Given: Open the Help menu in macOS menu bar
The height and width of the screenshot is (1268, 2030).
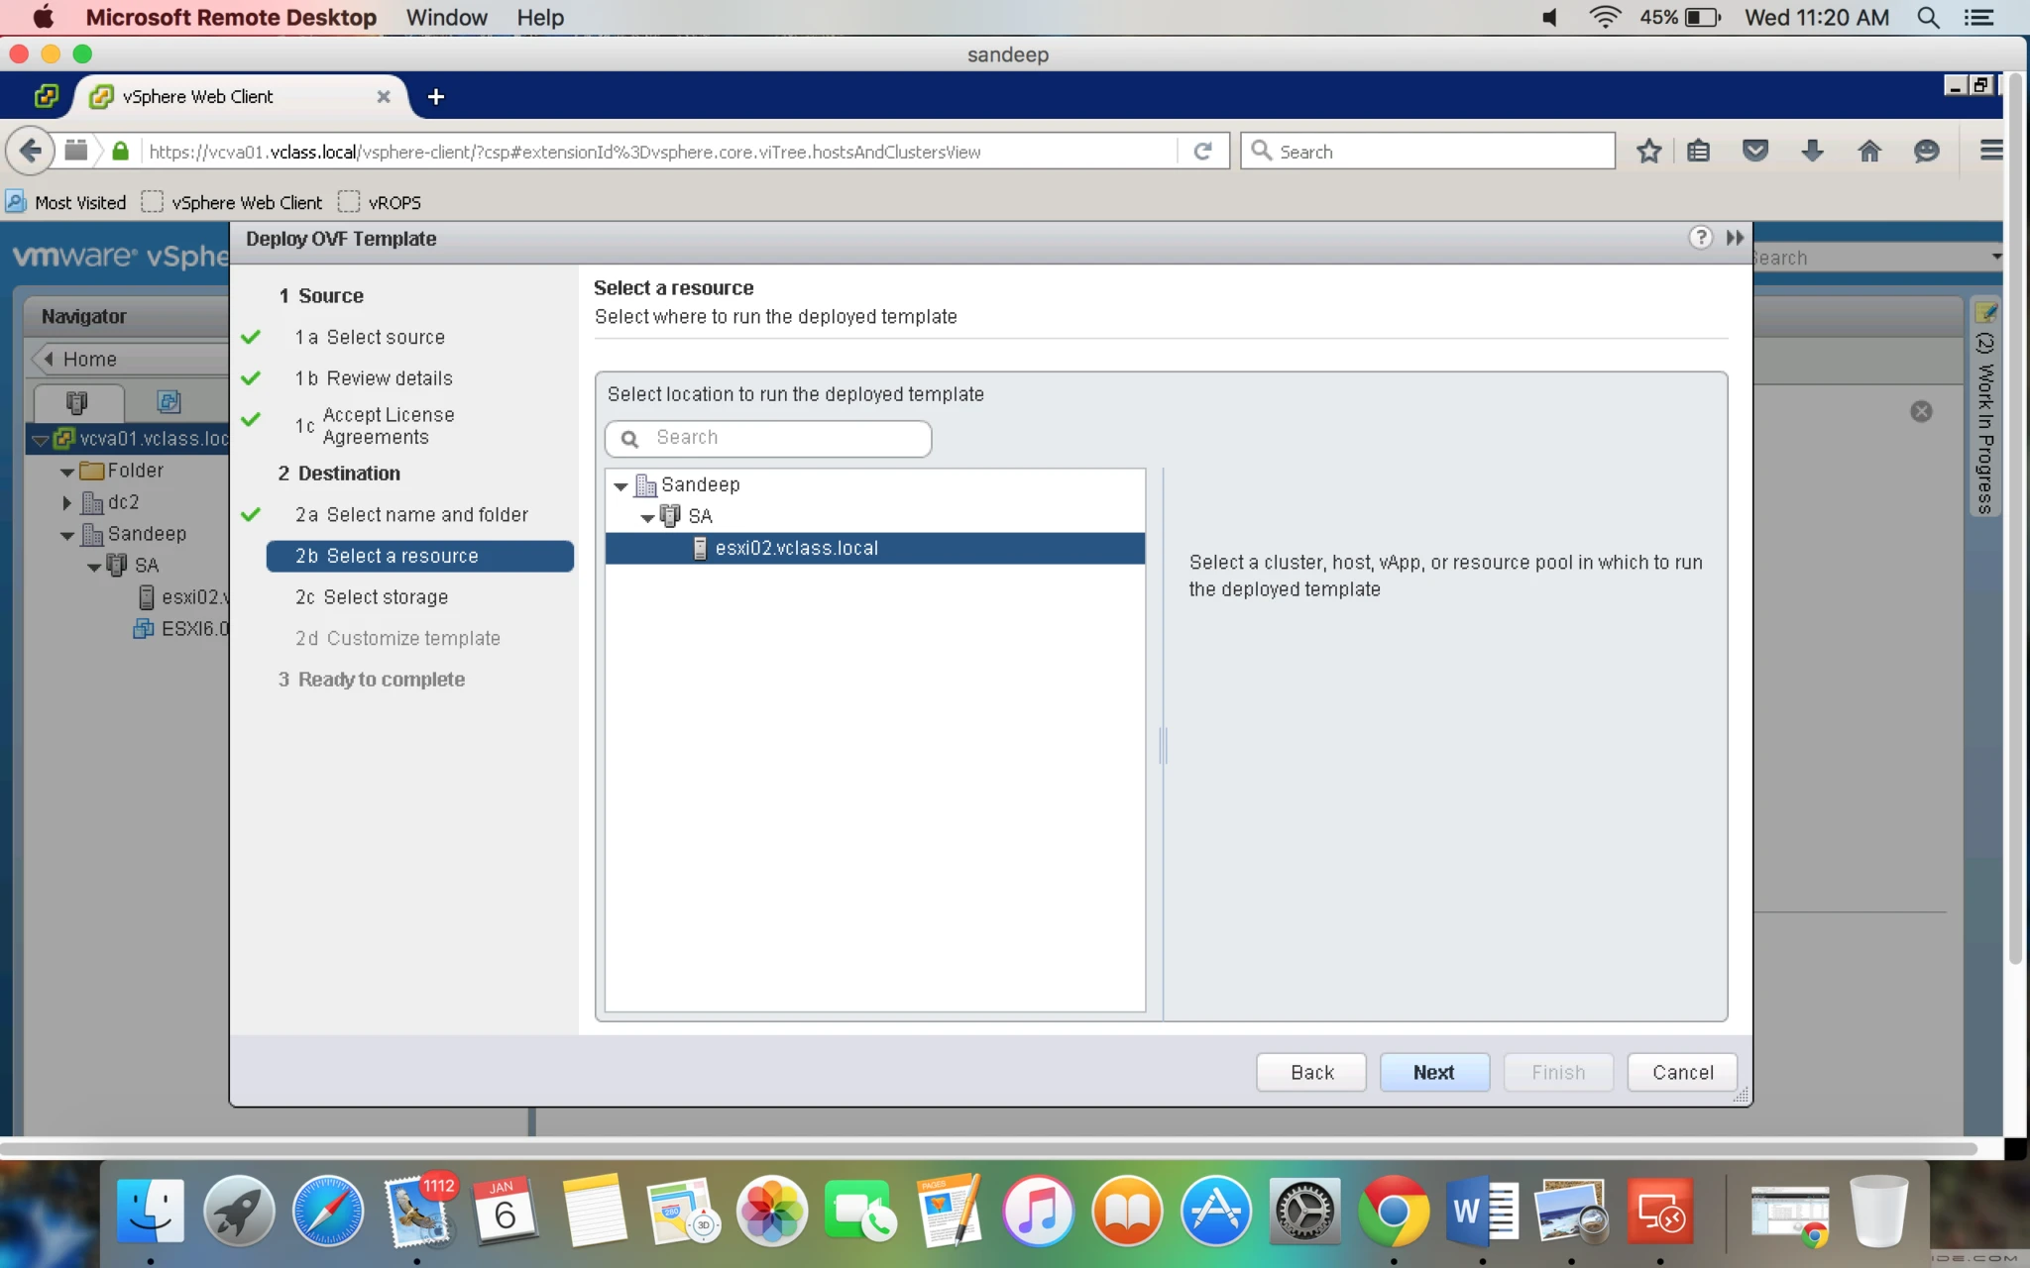Looking at the screenshot, I should tap(540, 18).
